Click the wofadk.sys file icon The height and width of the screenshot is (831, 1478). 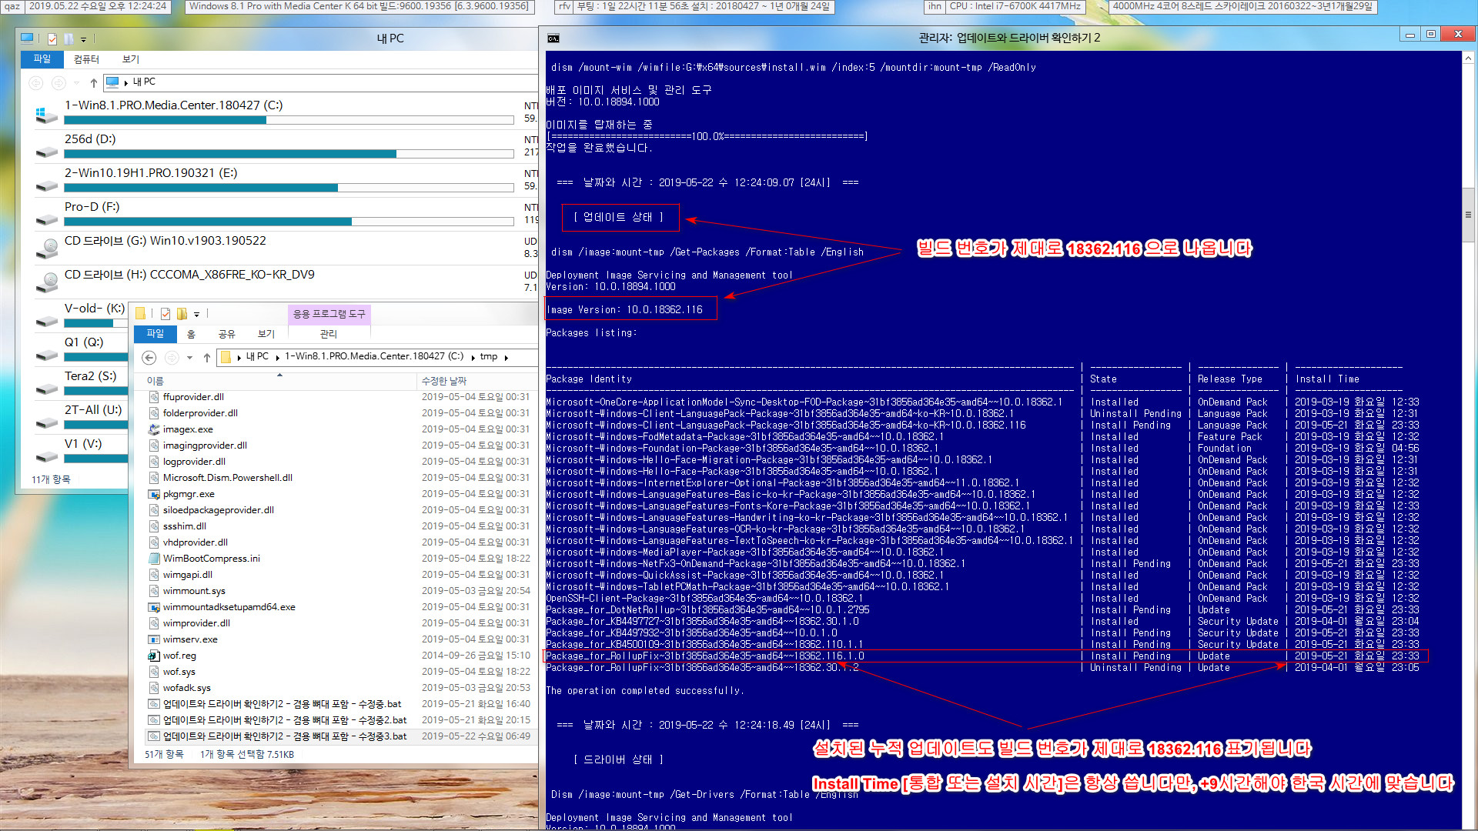154,688
